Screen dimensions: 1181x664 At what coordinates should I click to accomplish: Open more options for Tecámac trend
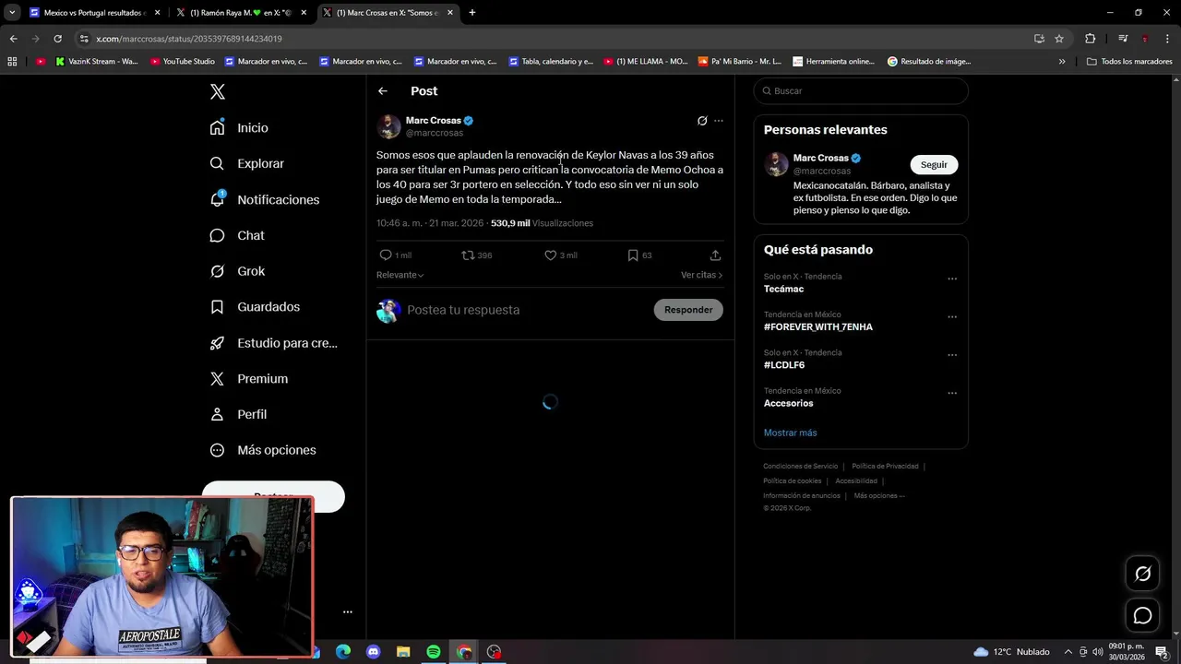[x=952, y=279]
